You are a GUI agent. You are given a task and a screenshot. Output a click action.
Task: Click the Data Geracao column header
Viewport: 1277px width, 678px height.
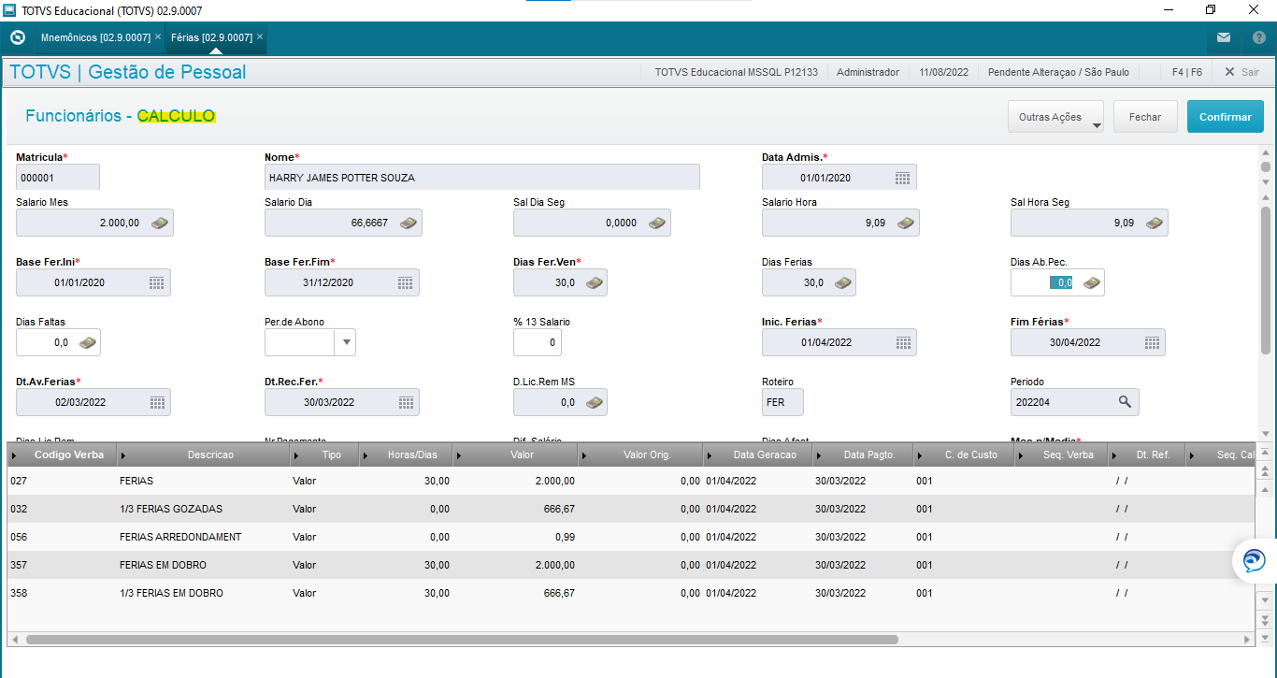758,454
